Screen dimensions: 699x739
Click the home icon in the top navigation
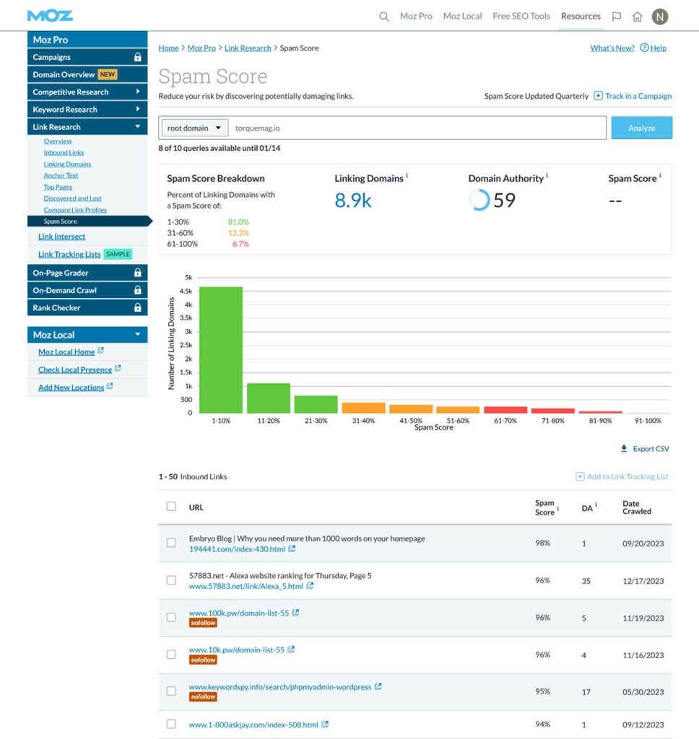tap(638, 15)
